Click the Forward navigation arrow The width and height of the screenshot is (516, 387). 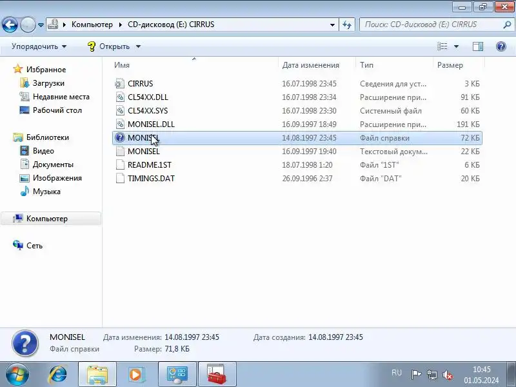[28, 25]
